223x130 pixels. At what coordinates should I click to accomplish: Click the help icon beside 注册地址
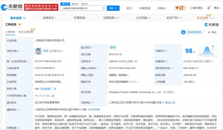[x=93, y=102]
